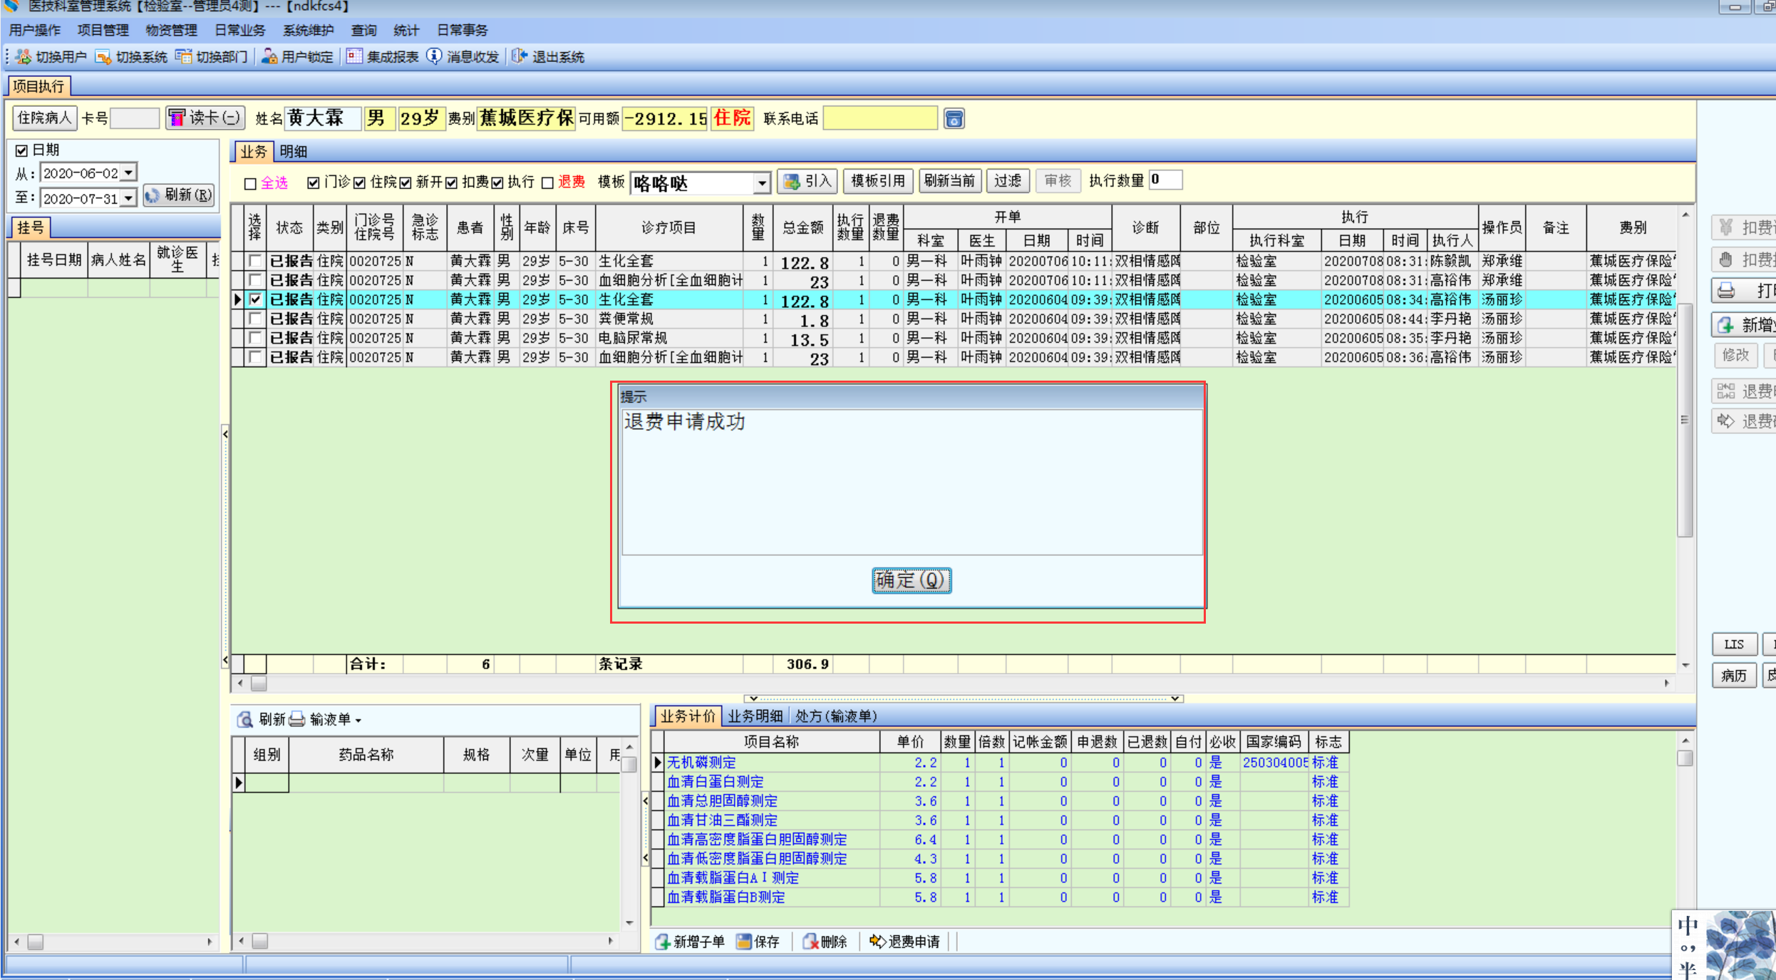Open the start date 2020-06-02 dropdown
1776x980 pixels.
coord(128,172)
